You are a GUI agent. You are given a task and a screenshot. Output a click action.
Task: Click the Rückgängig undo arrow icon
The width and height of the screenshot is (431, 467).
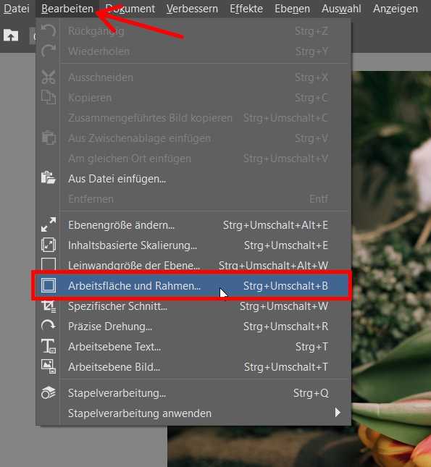[49, 30]
